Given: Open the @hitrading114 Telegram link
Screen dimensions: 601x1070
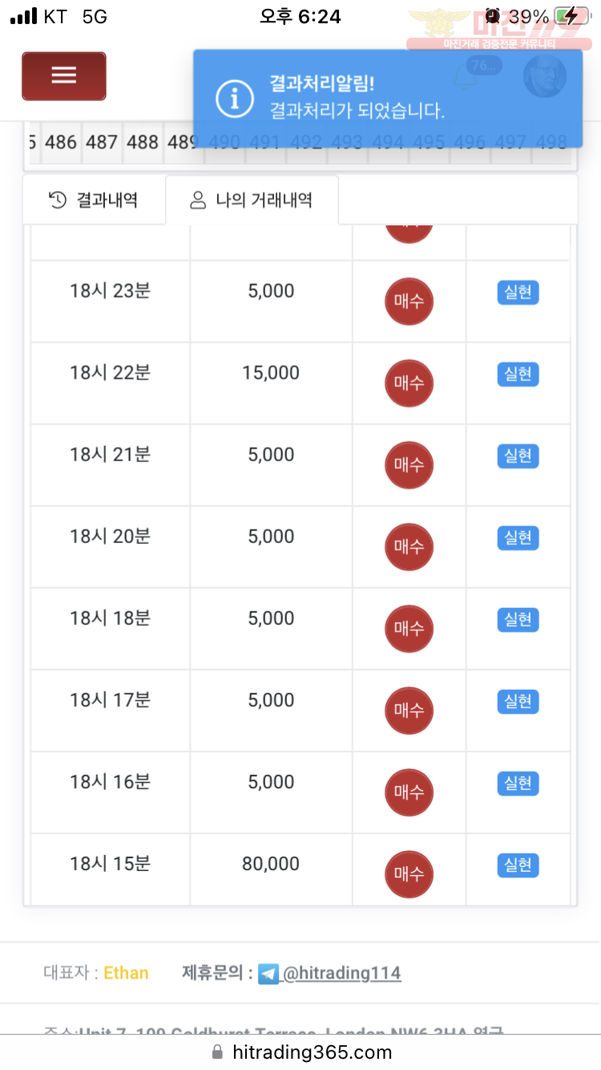Looking at the screenshot, I should (x=342, y=973).
